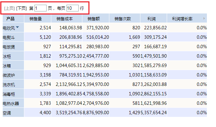216x127 pixels.
Task: Select the 利润 column header
Action: coord(154,18)
